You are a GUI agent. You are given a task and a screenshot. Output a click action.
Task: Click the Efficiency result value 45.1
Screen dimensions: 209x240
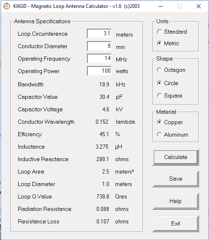click(x=104, y=134)
